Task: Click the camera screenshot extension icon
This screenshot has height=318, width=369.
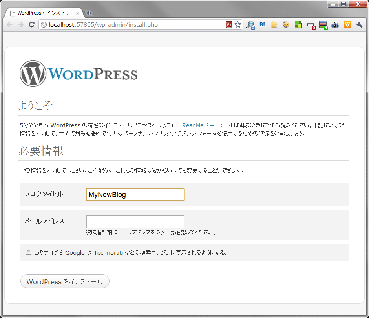Action: (x=335, y=25)
